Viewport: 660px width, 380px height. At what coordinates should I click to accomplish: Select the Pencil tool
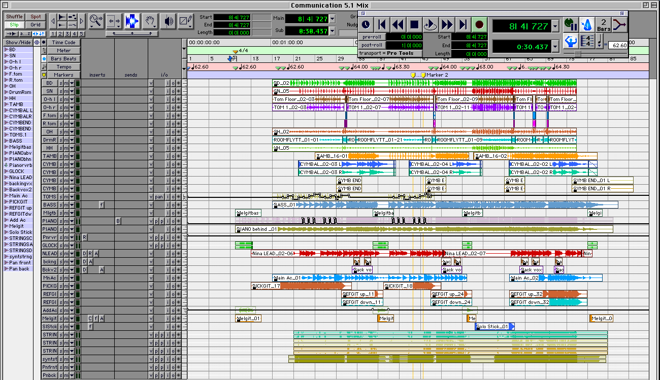click(x=185, y=20)
